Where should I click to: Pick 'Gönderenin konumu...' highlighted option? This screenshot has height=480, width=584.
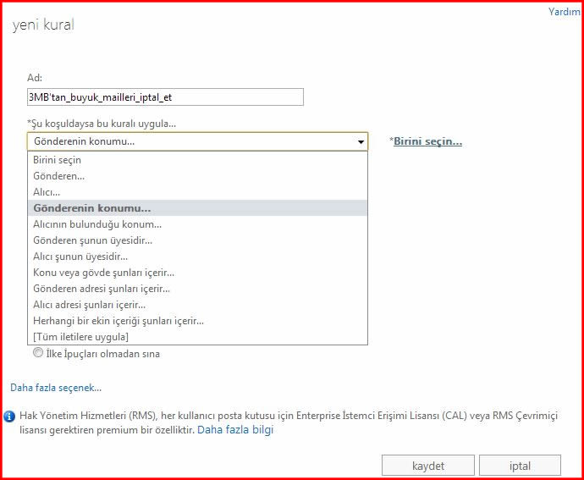coord(91,208)
